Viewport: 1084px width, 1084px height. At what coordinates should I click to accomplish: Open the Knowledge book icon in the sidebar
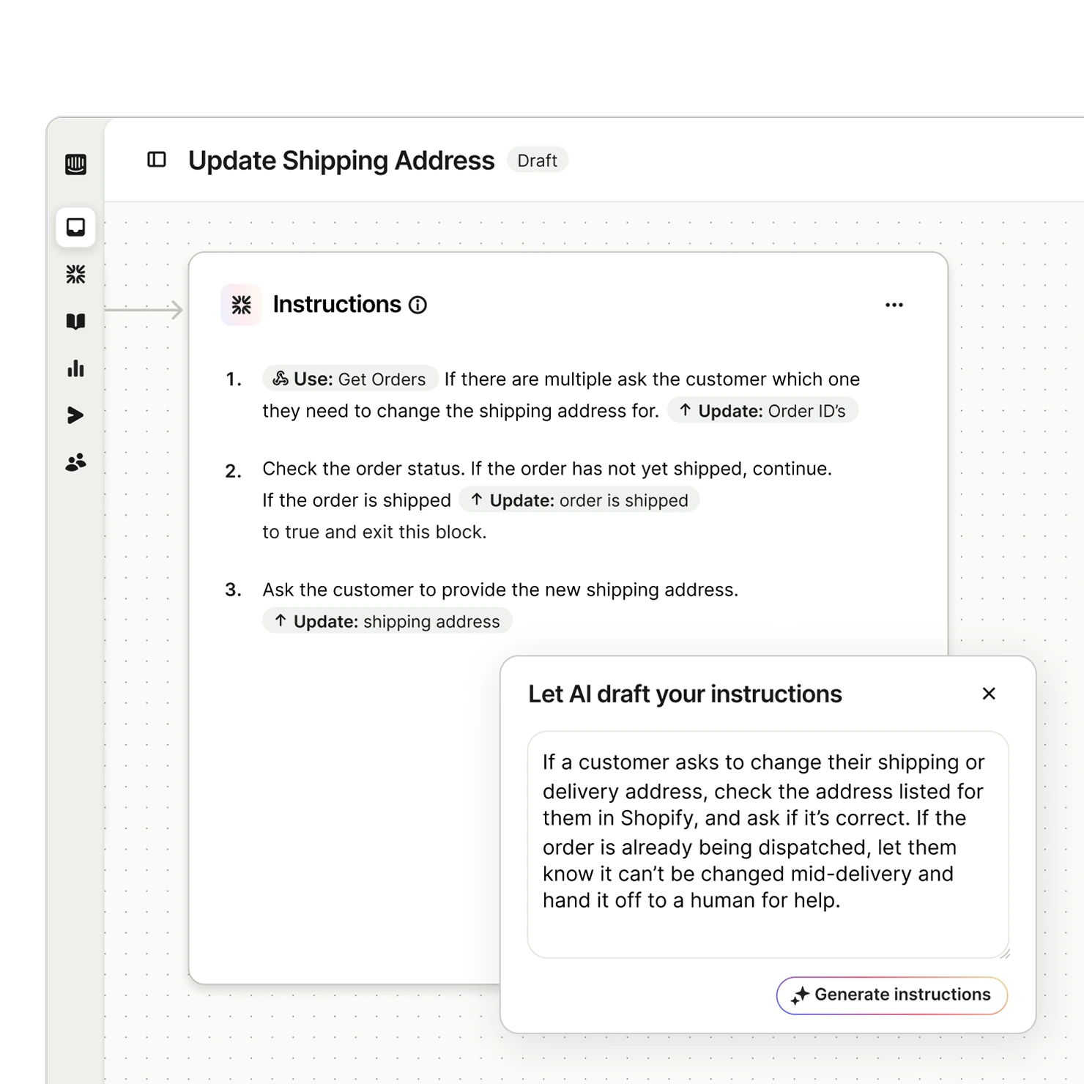pos(75,322)
